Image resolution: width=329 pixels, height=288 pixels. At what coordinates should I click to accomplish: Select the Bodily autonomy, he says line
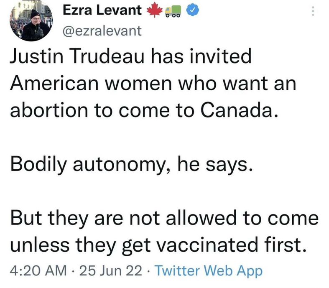click(x=131, y=165)
